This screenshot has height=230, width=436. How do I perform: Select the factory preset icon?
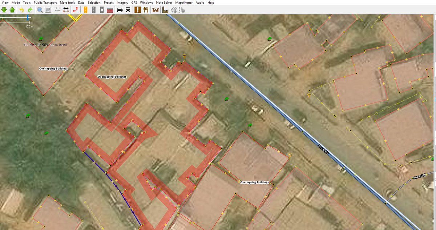[166, 10]
